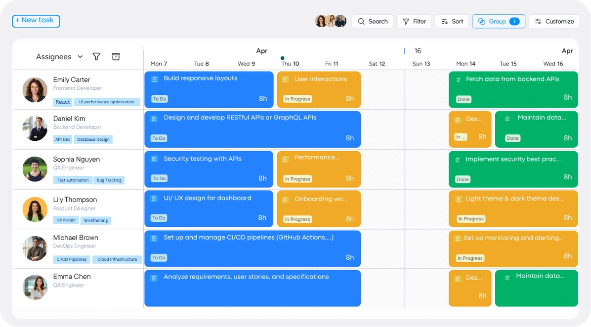Open Daniel Kim's profile avatar

click(x=35, y=129)
